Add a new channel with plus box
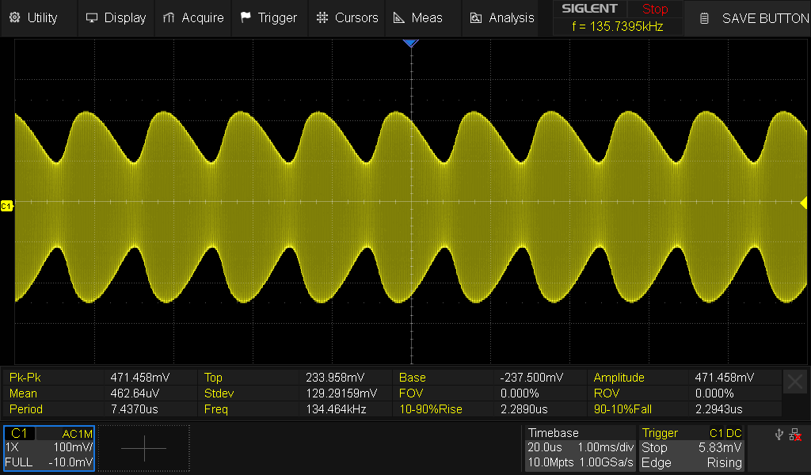Screen dimensions: 811x475 (x=144, y=448)
